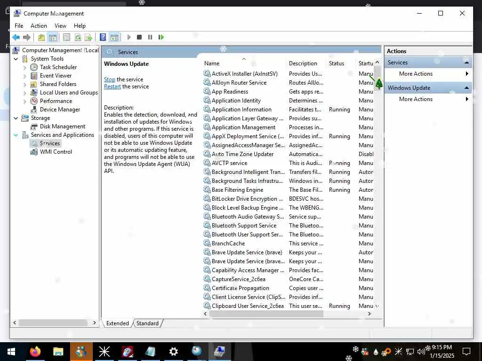Click the services list scroll-down arrow
The width and height of the screenshot is (482, 361).
pyautogui.click(x=378, y=306)
